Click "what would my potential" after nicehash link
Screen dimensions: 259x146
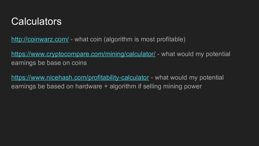[189, 78]
